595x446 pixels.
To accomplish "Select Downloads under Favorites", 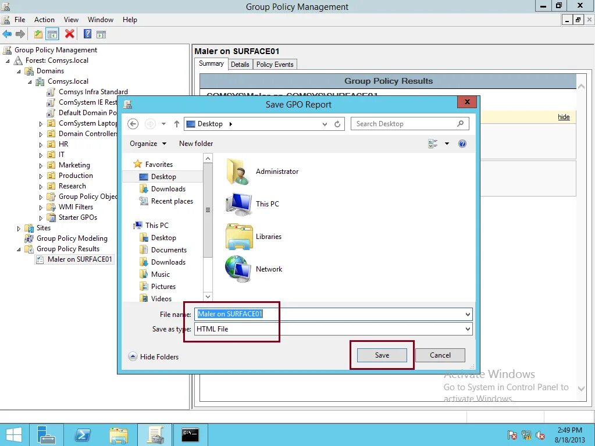I will (x=168, y=189).
